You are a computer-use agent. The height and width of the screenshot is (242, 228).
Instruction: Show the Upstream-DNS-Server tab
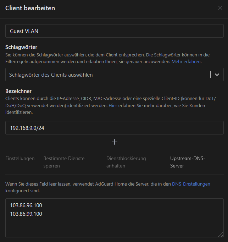click(188, 162)
